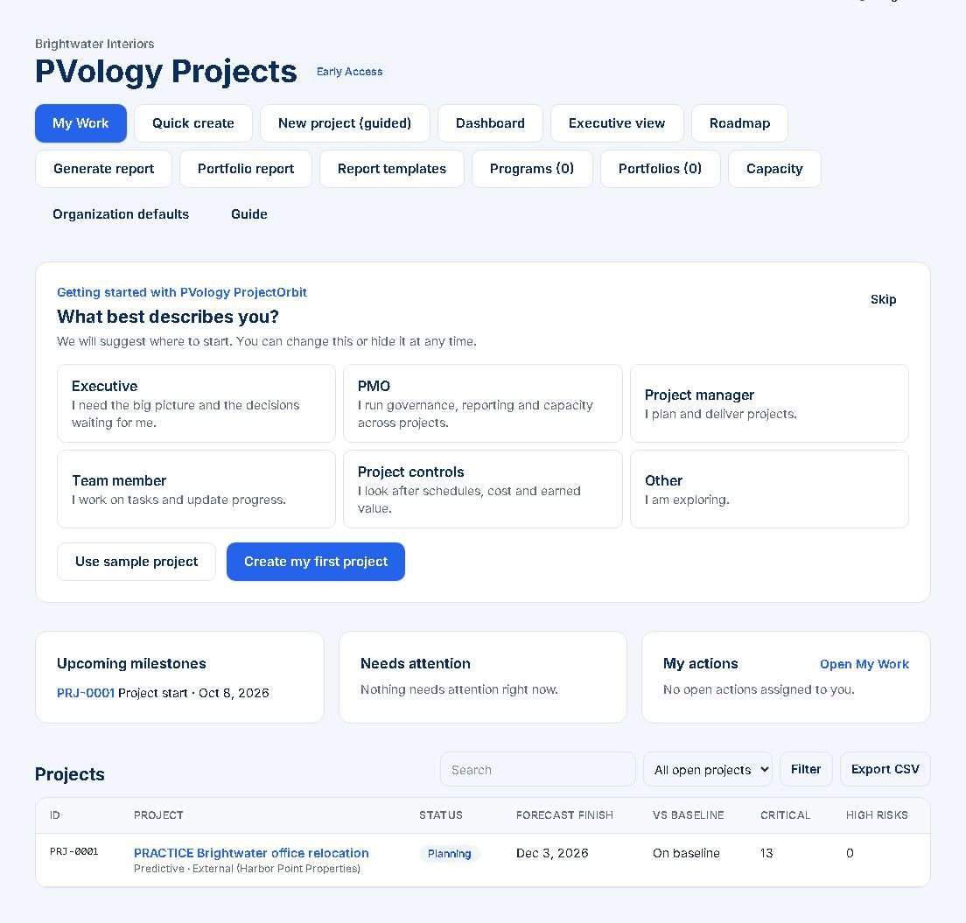This screenshot has width=966, height=923.
Task: Click Use sample project
Action: pos(136,562)
